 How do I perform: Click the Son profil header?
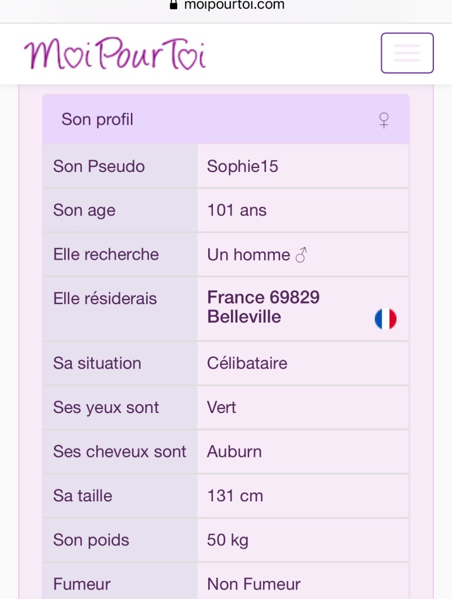point(98,120)
